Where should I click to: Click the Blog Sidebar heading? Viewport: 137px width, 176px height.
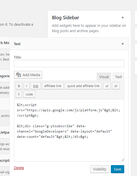tap(65, 18)
